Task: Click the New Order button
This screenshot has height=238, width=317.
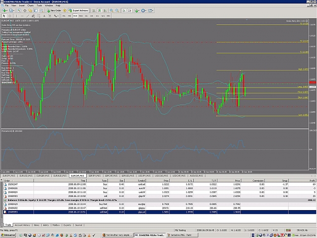Action: [x=54, y=11]
